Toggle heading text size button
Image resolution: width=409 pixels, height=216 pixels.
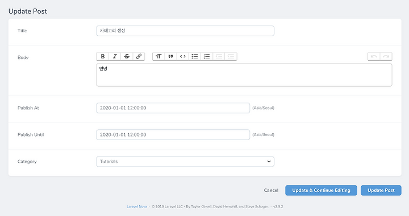click(x=158, y=56)
